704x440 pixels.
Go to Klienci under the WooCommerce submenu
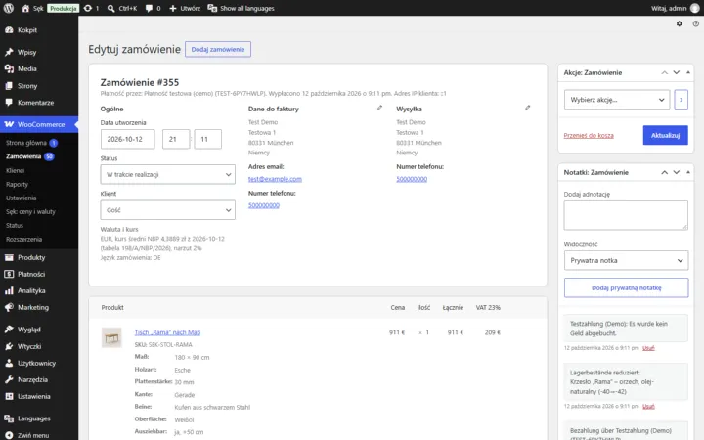point(16,170)
